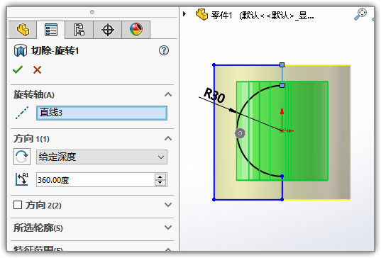Open the DisplayManager color ball tab
Image resolution: width=381 pixels, height=258 pixels.
coord(136,30)
